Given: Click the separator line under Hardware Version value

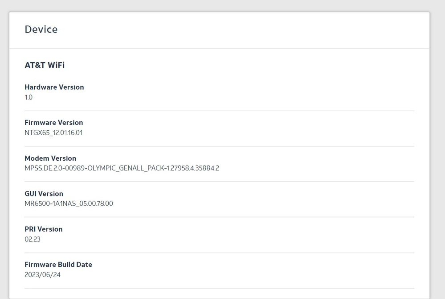Looking at the screenshot, I should coord(219,111).
